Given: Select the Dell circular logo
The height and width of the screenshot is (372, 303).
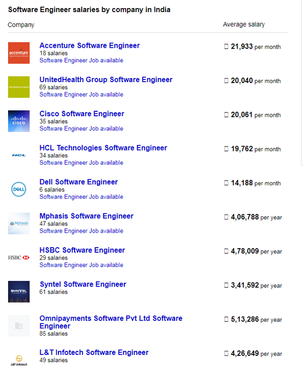Looking at the screenshot, I should 19,189.
